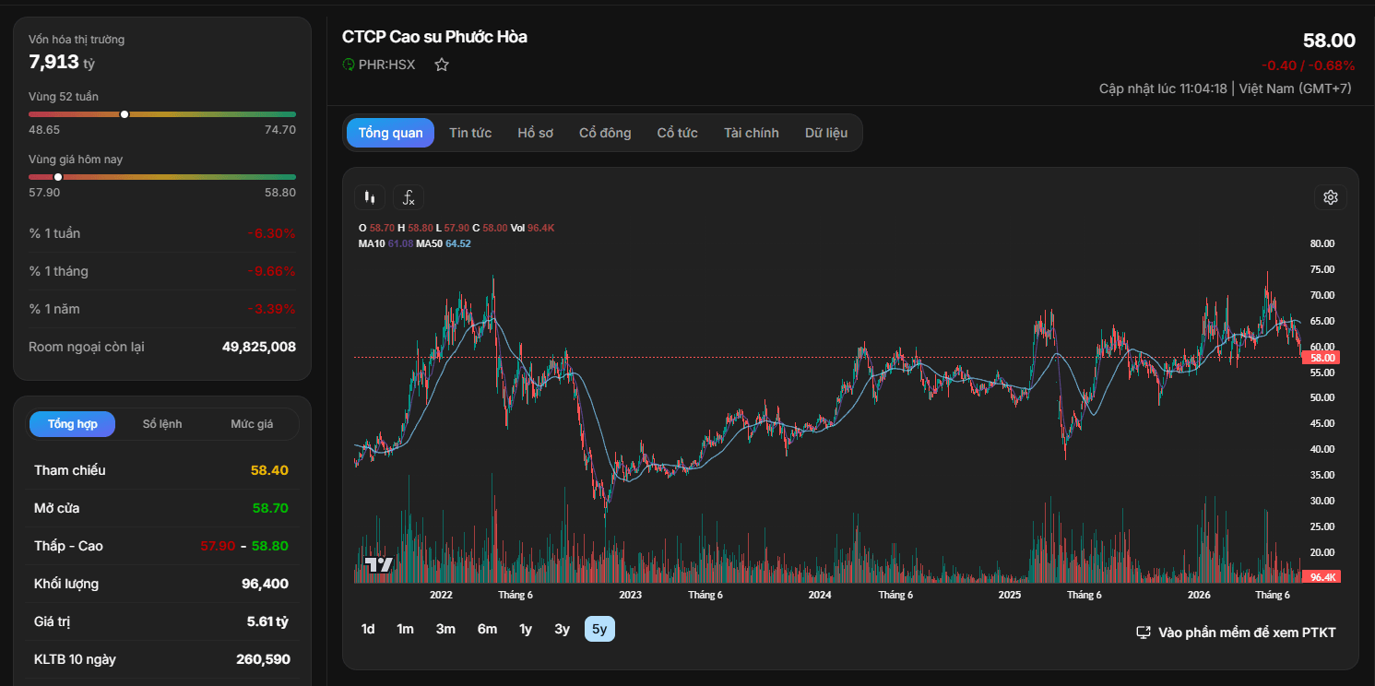Choose the 3y chart range
Screen dimensions: 1375x686
click(563, 629)
